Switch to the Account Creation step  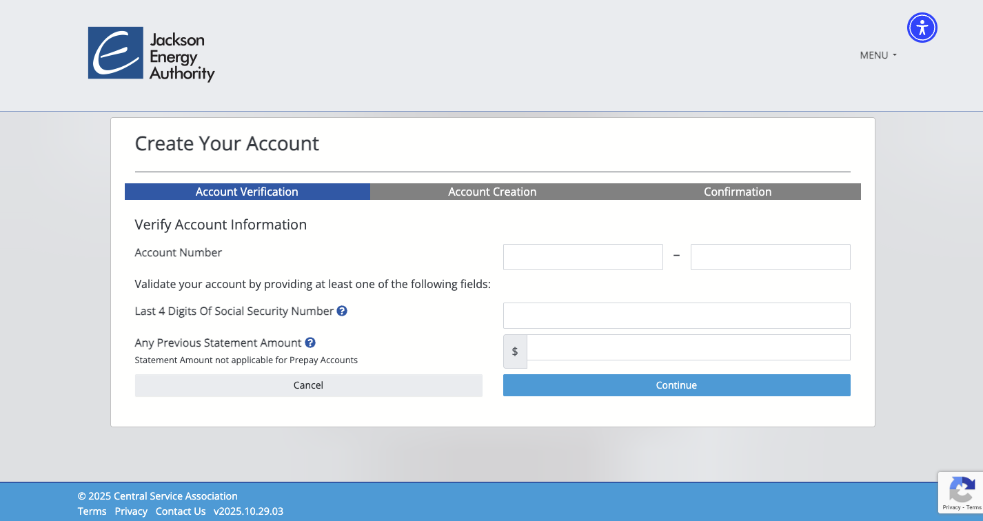pos(491,191)
